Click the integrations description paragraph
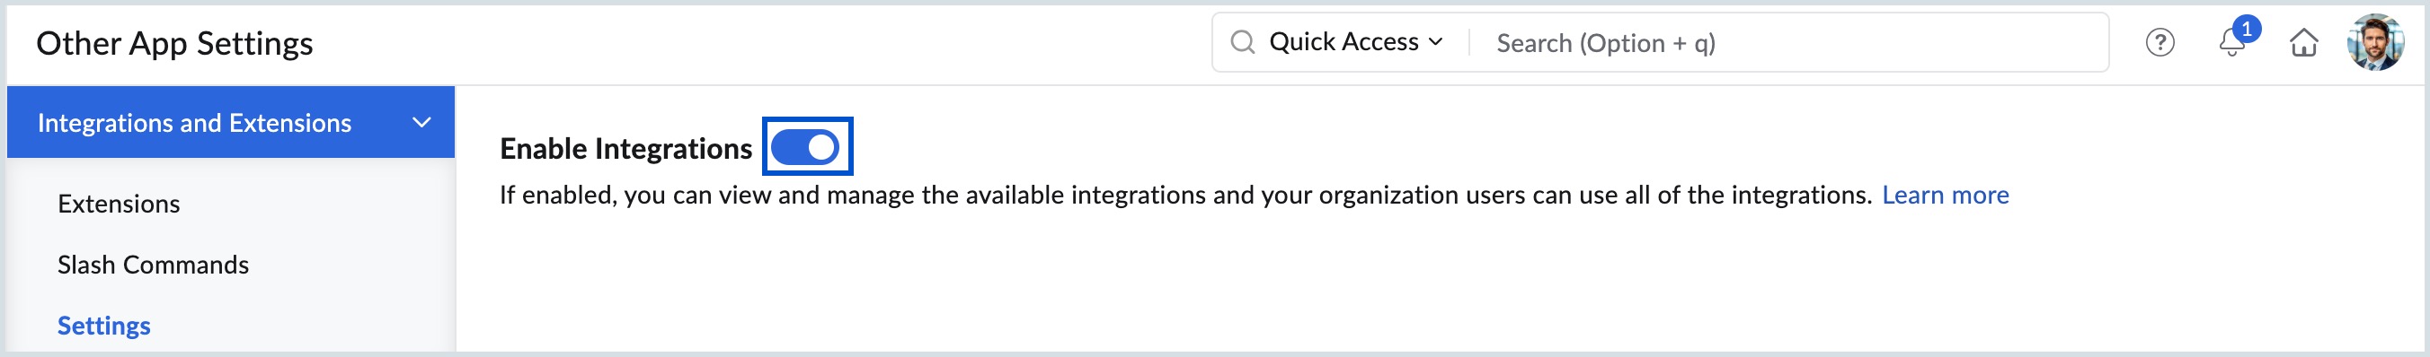The height and width of the screenshot is (357, 2430). (x=1184, y=195)
